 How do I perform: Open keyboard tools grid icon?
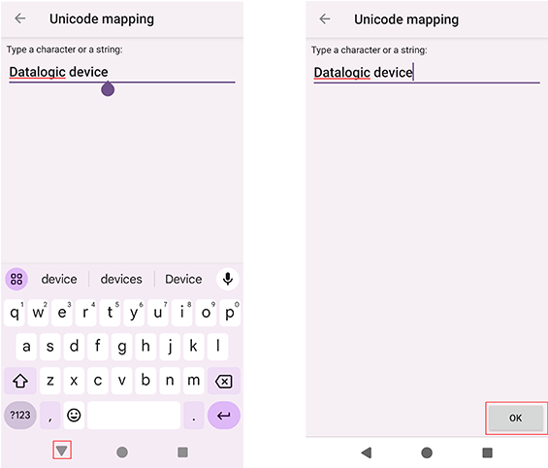point(16,279)
